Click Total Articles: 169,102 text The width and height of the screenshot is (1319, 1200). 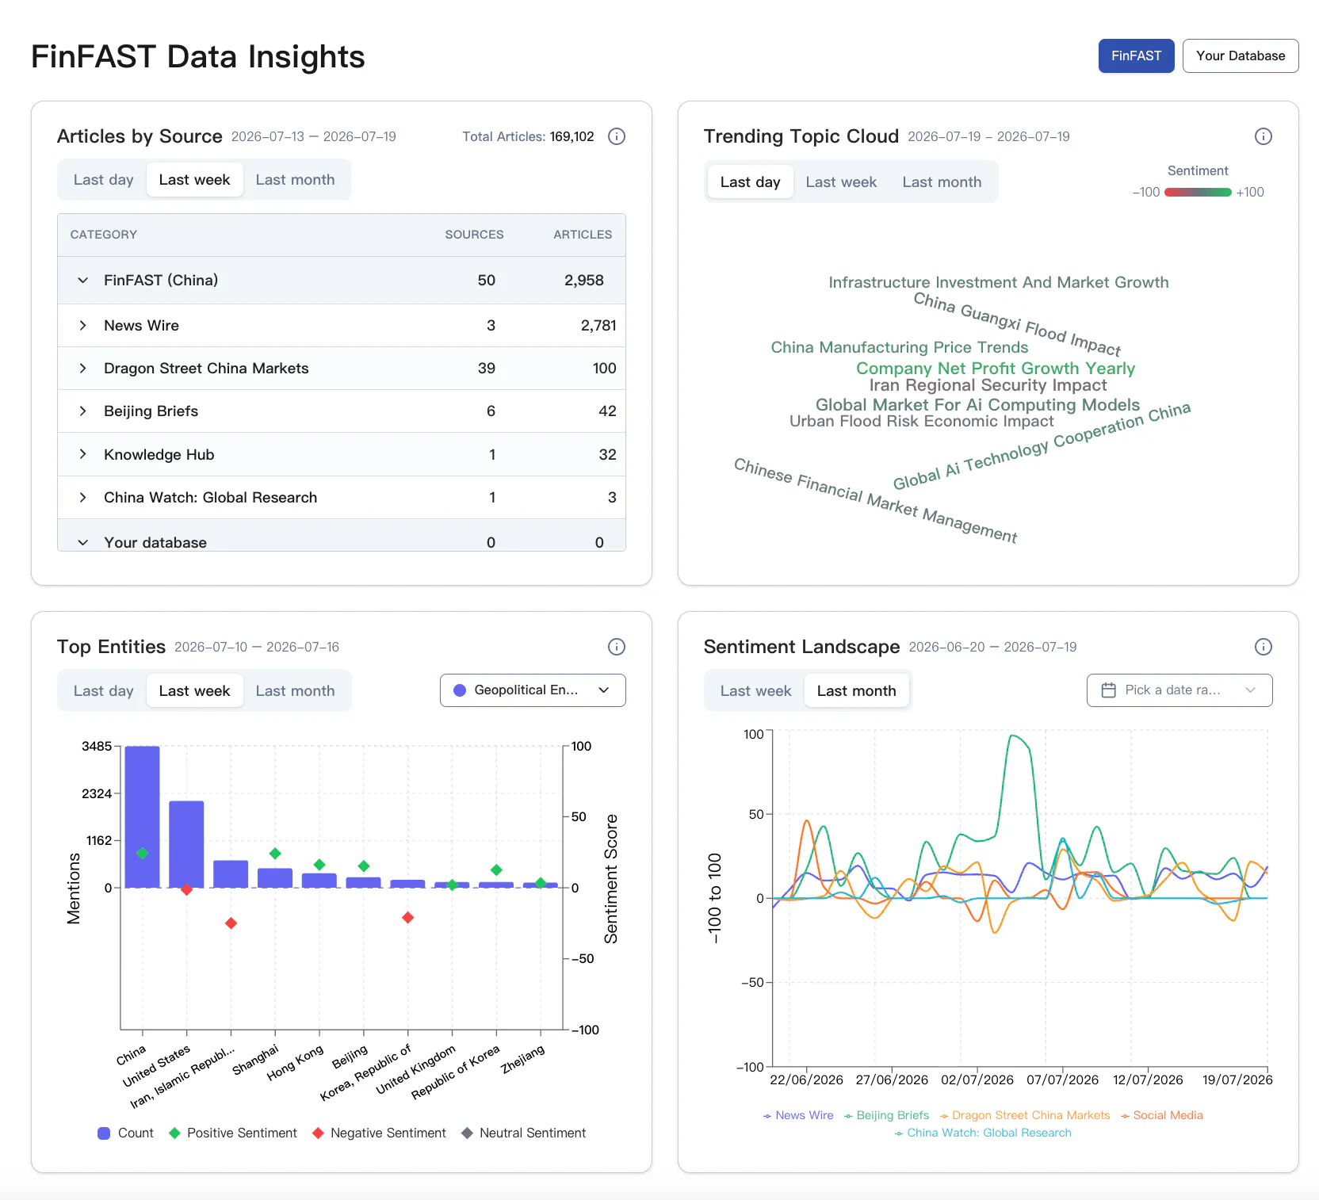tap(528, 136)
